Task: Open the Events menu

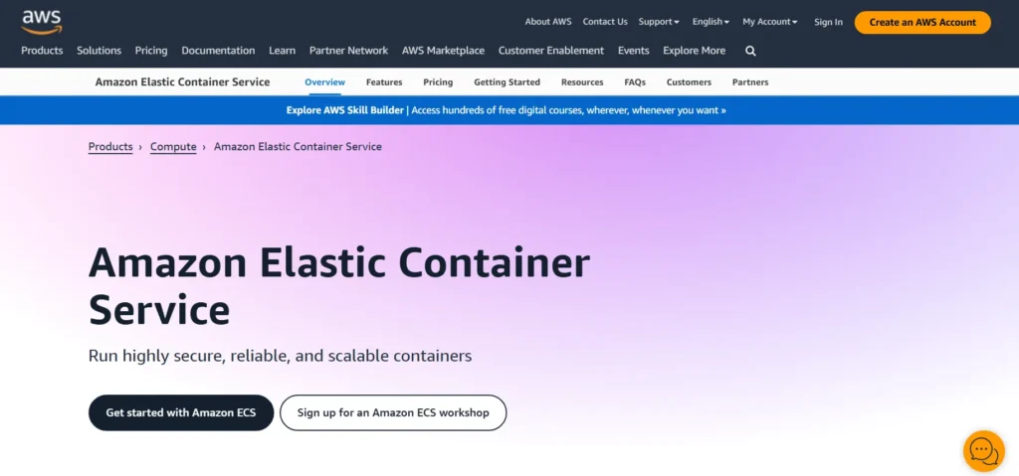Action: pos(634,50)
